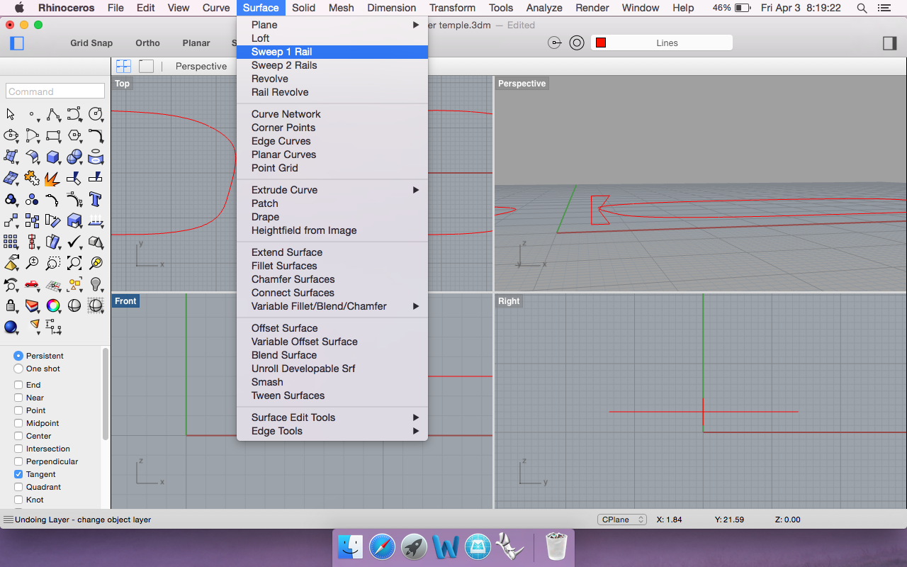Select Revolve in the Surface menu
The width and height of the screenshot is (907, 567).
point(332,79)
